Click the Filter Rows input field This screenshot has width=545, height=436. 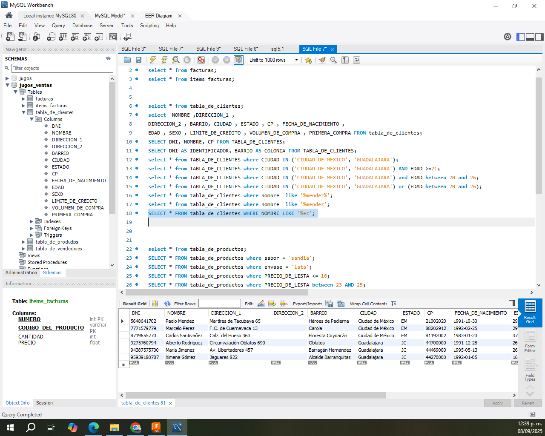(220, 304)
